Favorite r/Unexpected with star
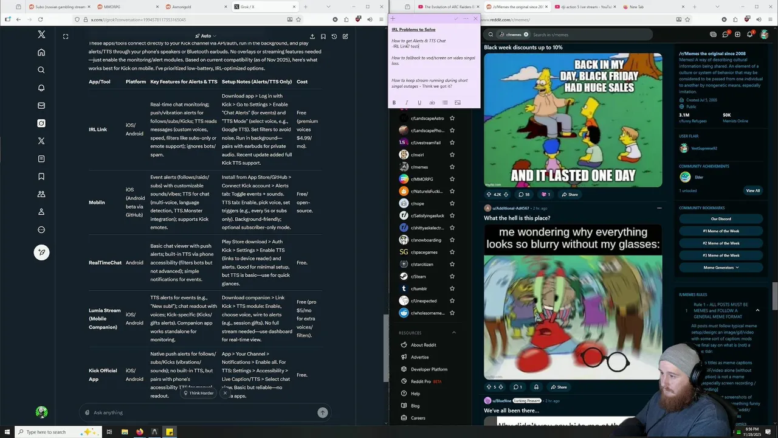The image size is (778, 438). coord(452,301)
